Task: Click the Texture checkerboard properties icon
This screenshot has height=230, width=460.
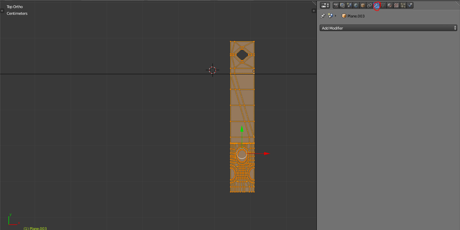Action: (x=396, y=5)
